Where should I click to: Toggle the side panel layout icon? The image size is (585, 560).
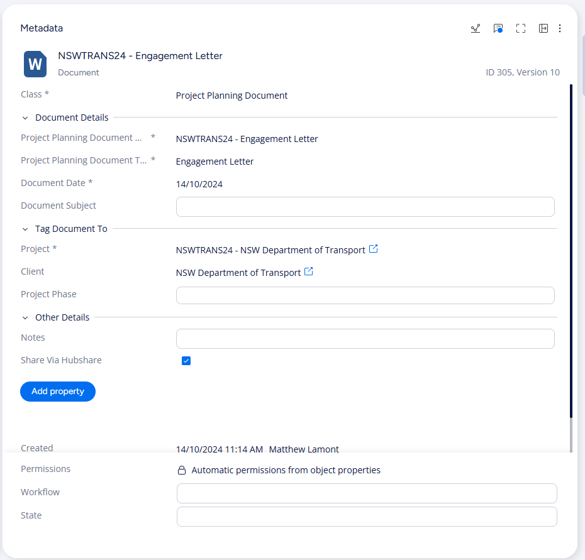point(543,28)
